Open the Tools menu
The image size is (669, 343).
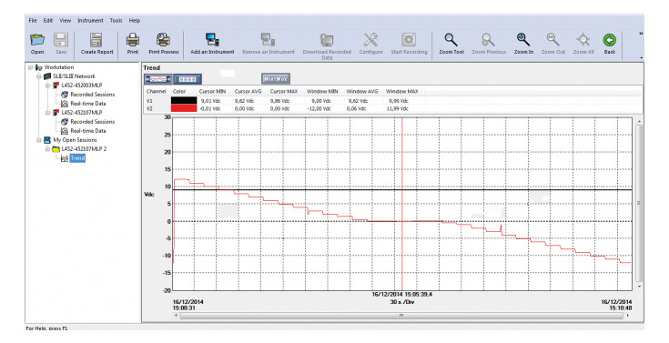tap(117, 21)
